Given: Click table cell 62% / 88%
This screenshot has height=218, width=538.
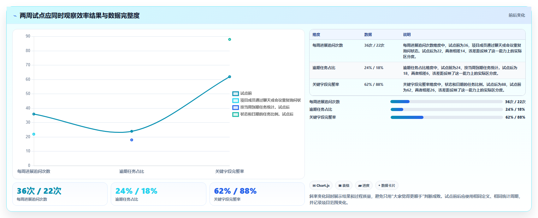Looking at the screenshot, I should tap(374, 85).
